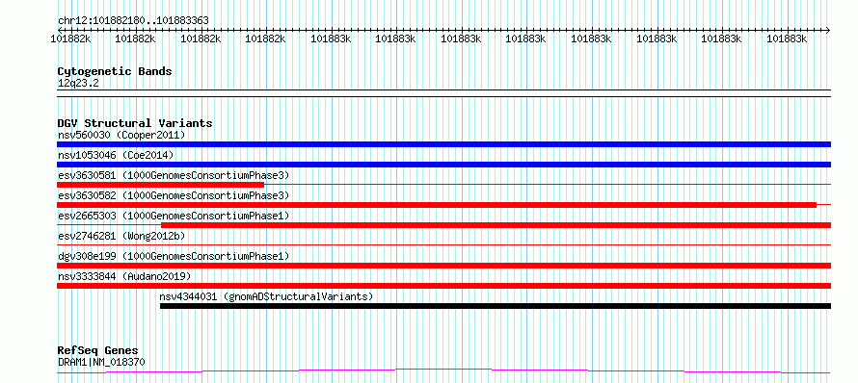This screenshot has height=383, width=858.
Task: Click the chr12:101882180..101883363 region label
Action: [x=133, y=20]
